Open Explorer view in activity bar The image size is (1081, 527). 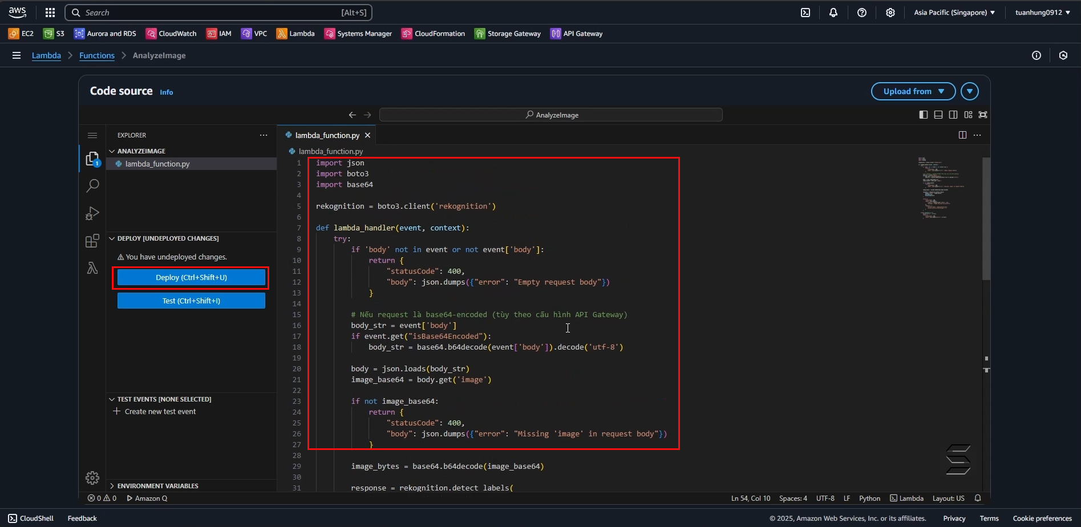(x=92, y=159)
